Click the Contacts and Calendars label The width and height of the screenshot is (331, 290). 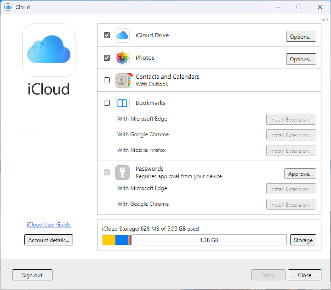tap(167, 76)
